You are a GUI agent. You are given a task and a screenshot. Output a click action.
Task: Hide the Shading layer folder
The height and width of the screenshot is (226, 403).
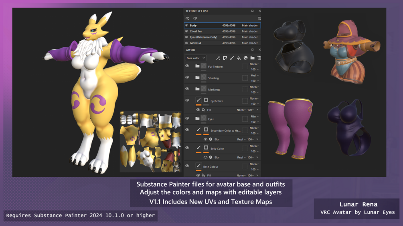(187, 77)
